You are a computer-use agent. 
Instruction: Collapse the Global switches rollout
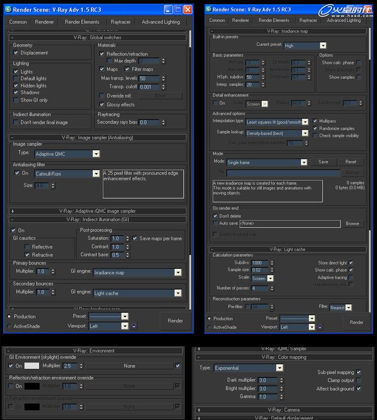click(98, 38)
